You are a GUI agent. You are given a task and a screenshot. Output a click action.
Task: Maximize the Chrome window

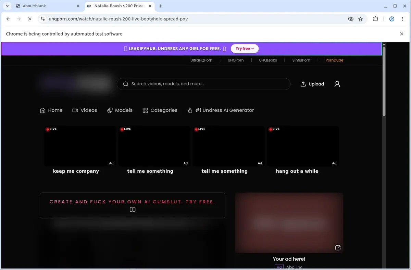[395, 6]
